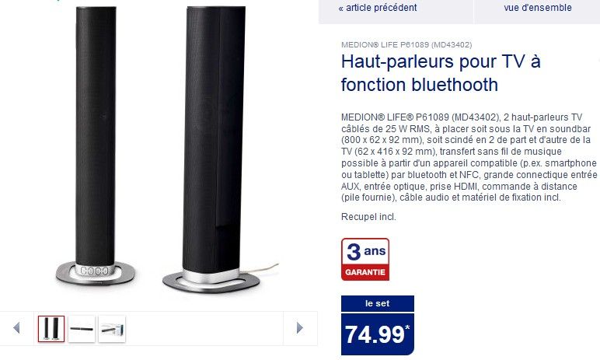The image size is (600, 360).
Task: Click the Recupel incl. text
Action: pyautogui.click(x=368, y=217)
